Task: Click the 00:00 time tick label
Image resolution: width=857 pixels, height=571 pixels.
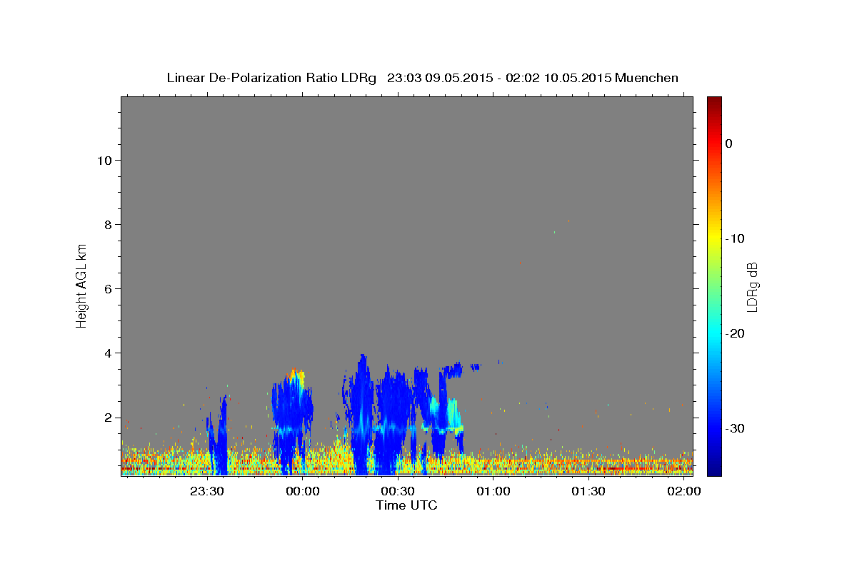Action: tap(303, 492)
